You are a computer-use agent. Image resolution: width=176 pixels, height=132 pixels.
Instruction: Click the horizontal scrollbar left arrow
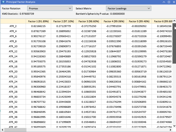click(x=2, y=130)
